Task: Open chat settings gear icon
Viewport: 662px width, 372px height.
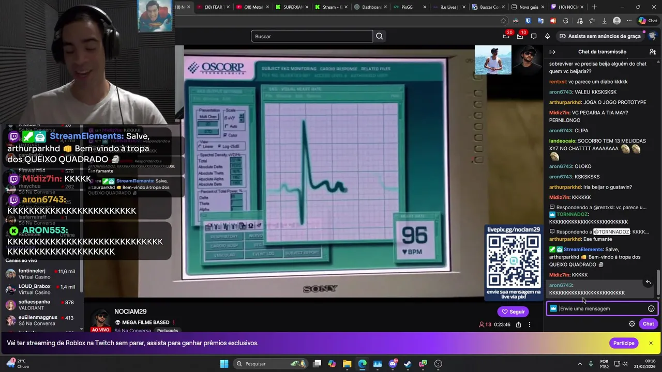Action: click(632, 324)
